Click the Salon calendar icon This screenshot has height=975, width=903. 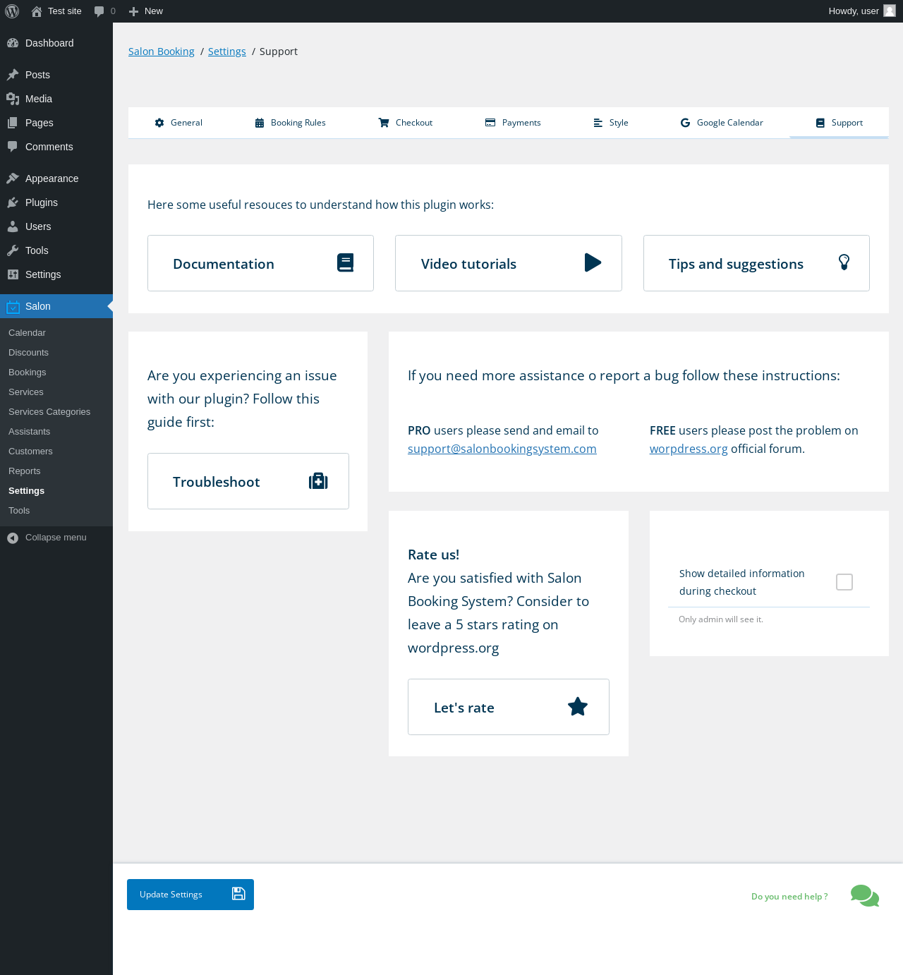pos(13,306)
